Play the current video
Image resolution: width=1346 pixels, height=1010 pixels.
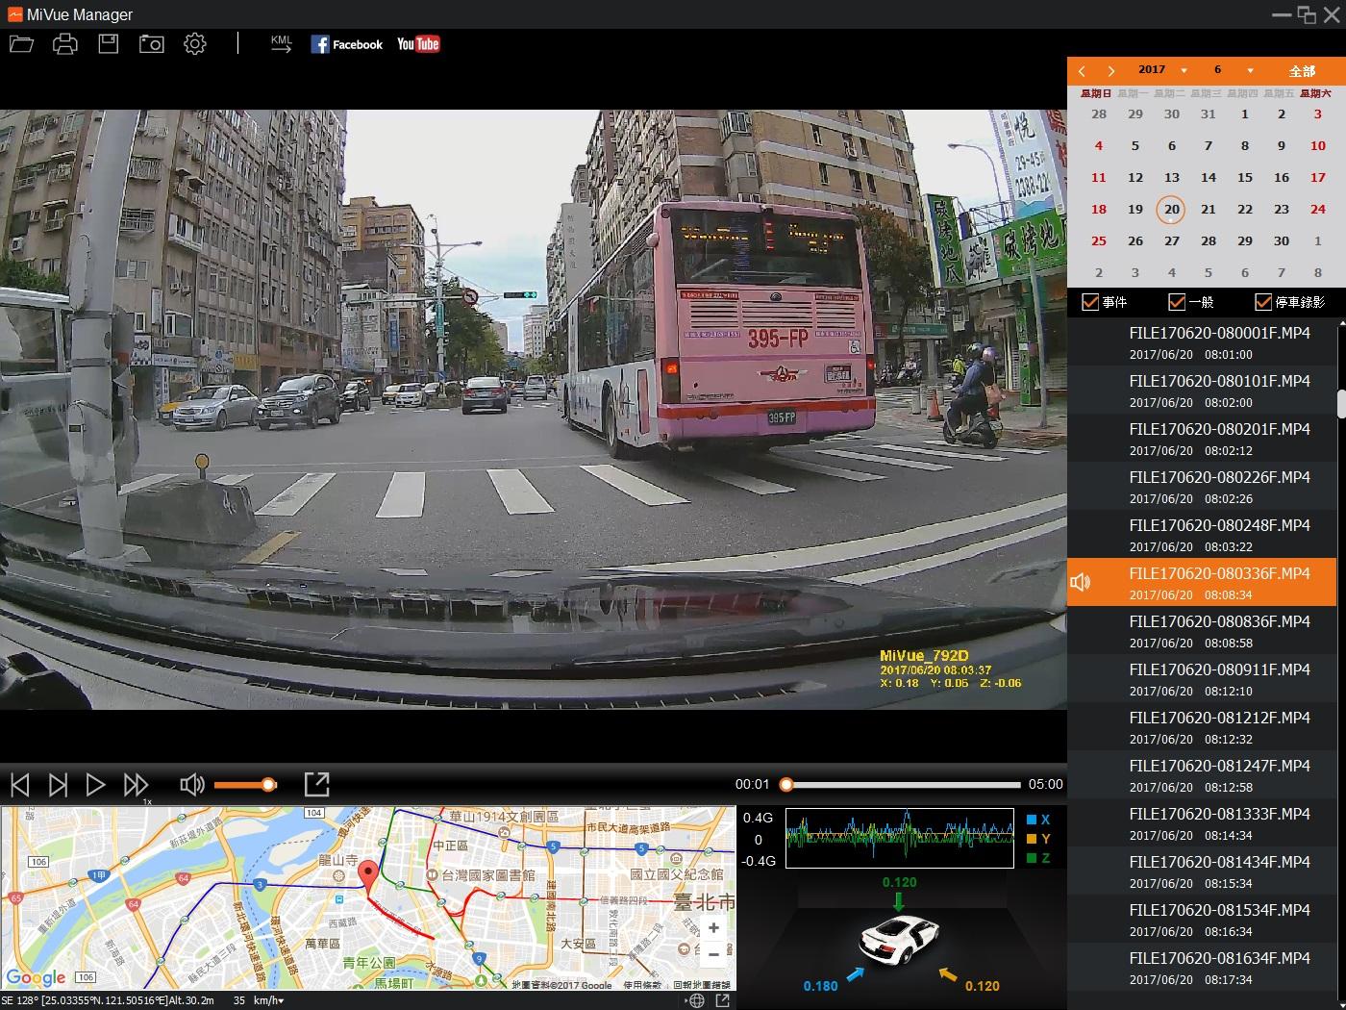[95, 785]
